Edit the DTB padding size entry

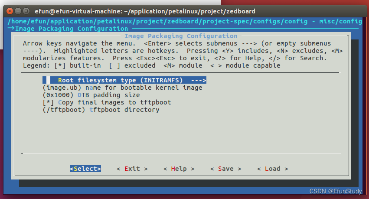(91, 95)
